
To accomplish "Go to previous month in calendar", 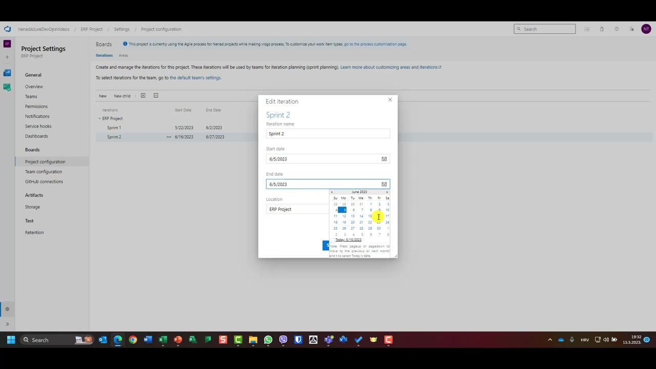I will [x=332, y=192].
